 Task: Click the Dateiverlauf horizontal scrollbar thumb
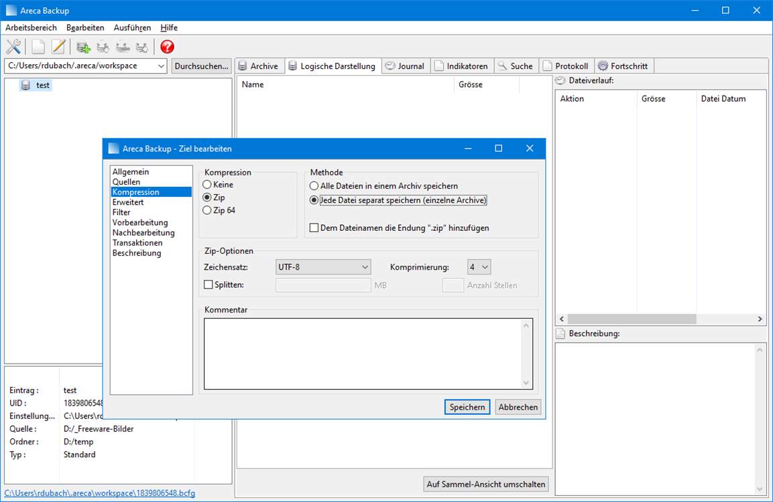tap(632, 319)
